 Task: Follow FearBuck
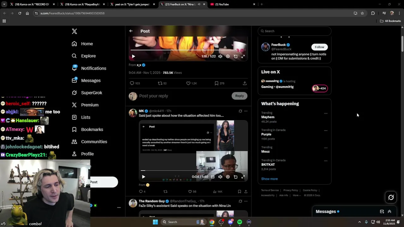[x=319, y=47]
